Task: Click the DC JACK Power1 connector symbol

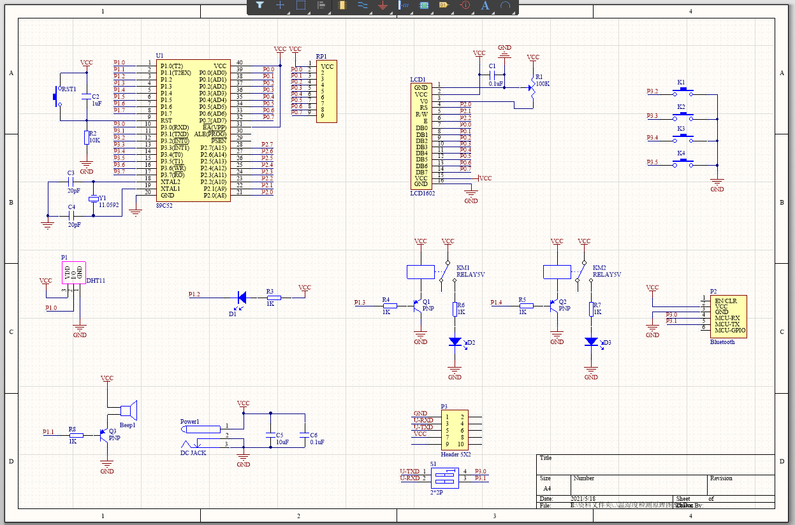Action: [x=200, y=436]
